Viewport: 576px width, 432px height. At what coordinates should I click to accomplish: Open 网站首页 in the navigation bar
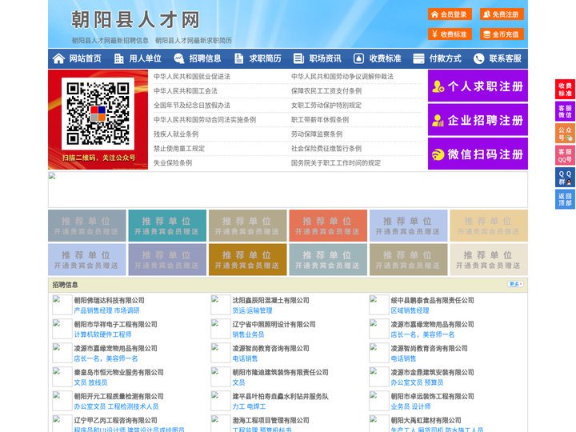coord(85,58)
